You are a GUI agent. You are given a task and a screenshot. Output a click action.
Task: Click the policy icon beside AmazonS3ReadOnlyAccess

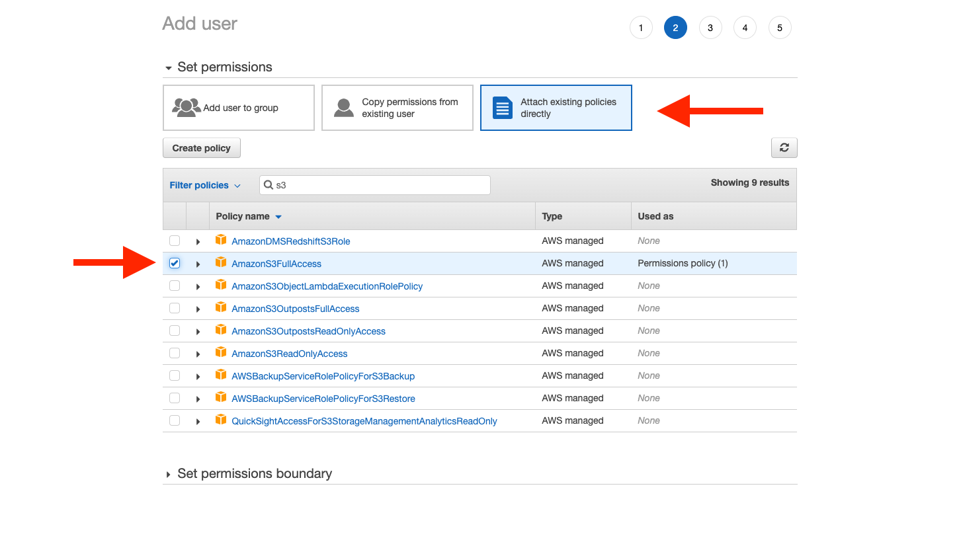point(221,352)
